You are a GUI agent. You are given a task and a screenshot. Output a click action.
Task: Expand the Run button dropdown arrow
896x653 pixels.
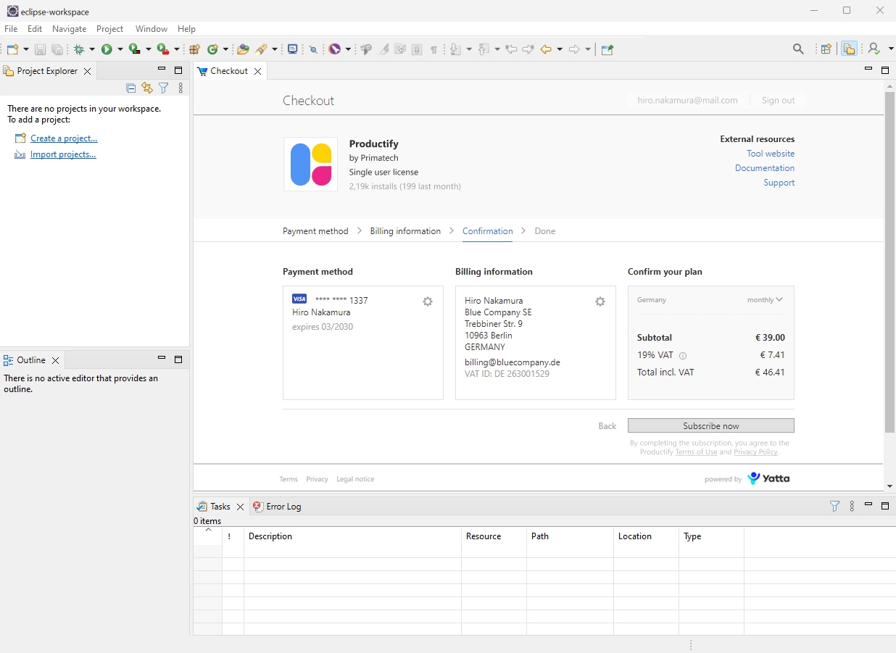(120, 49)
